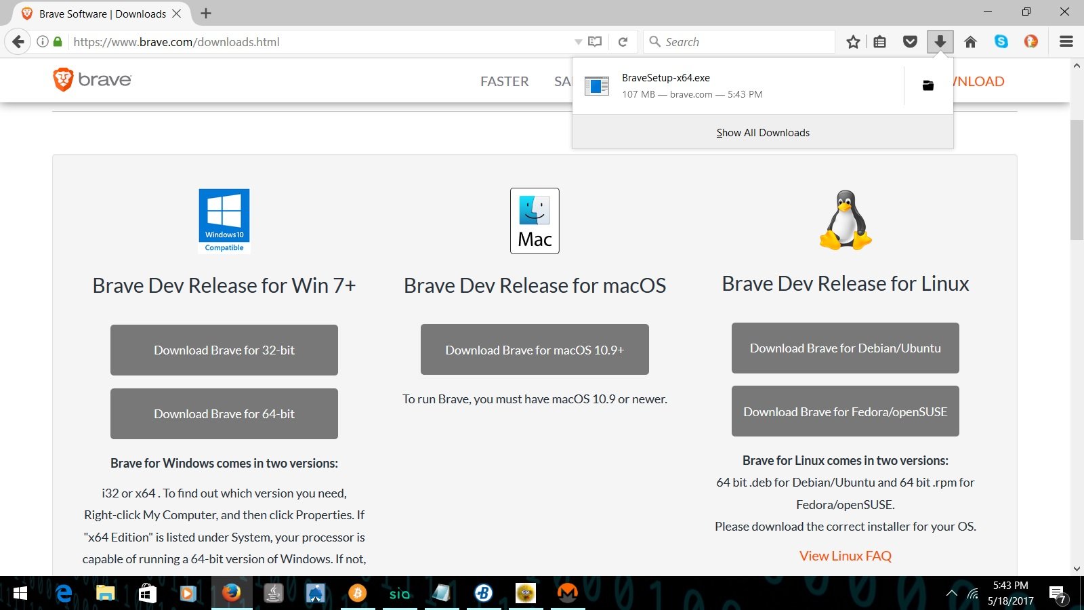The image size is (1084, 610).
Task: Focus the Search input field
Action: coord(738,42)
